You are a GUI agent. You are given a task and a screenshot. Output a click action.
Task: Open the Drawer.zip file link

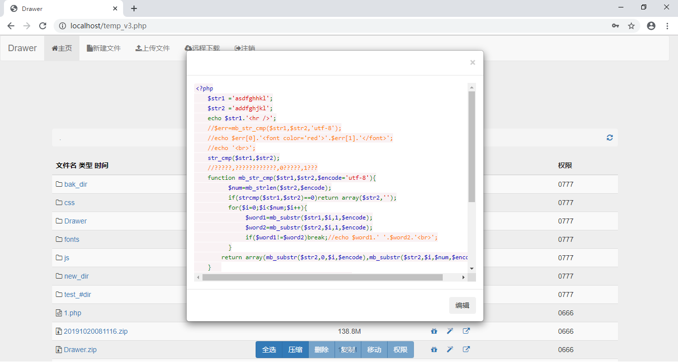(80, 350)
